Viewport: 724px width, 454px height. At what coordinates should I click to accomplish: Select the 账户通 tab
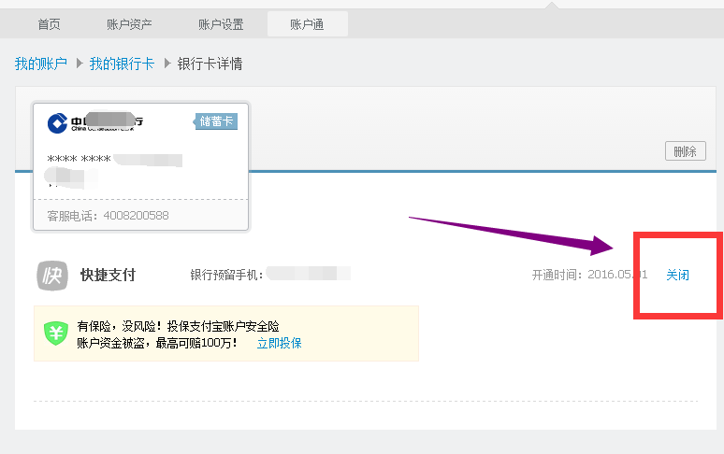click(x=307, y=24)
